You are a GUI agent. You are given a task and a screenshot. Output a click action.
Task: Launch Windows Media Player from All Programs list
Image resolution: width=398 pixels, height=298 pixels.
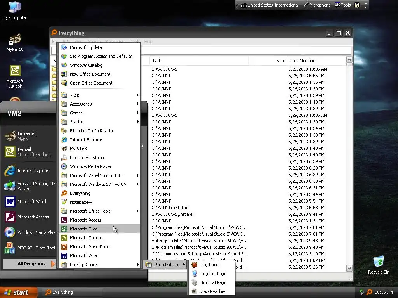coord(99,166)
